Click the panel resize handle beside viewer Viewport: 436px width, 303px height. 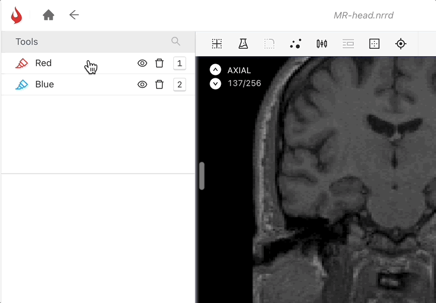tap(202, 176)
